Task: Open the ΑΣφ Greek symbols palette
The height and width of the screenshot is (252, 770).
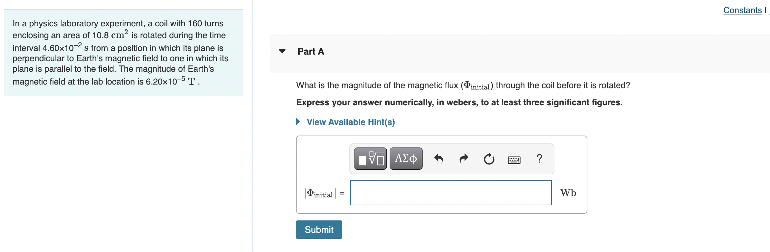Action: [x=405, y=159]
